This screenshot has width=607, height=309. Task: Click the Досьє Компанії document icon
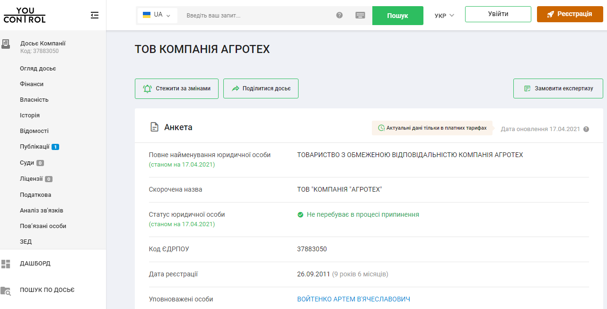[x=6, y=44]
